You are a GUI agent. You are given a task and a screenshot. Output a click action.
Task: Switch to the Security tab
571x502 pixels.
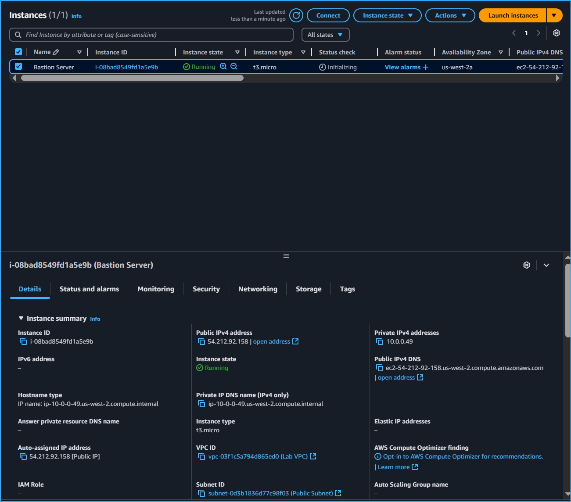pyautogui.click(x=206, y=289)
